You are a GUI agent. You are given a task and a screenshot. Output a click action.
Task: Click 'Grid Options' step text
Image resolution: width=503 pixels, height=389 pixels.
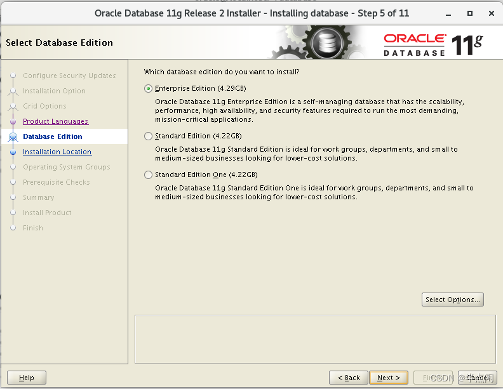(x=44, y=106)
